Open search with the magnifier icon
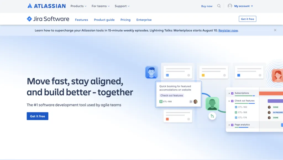 click(x=219, y=6)
